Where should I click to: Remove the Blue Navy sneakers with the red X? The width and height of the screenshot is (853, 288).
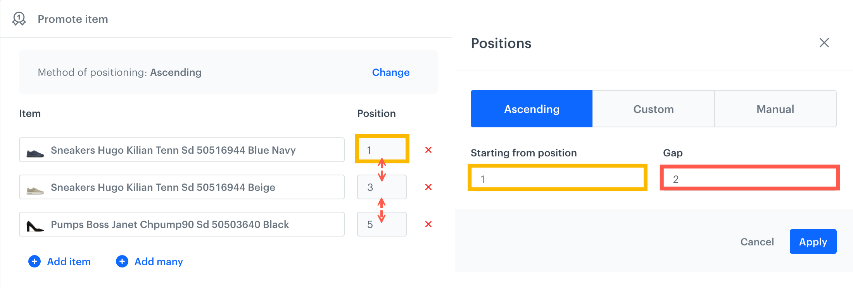click(428, 150)
